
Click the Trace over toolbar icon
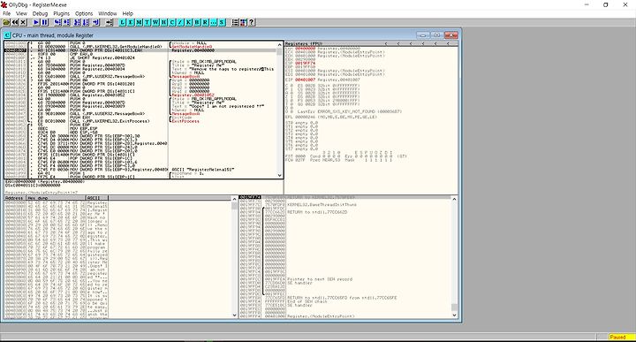(86, 22)
